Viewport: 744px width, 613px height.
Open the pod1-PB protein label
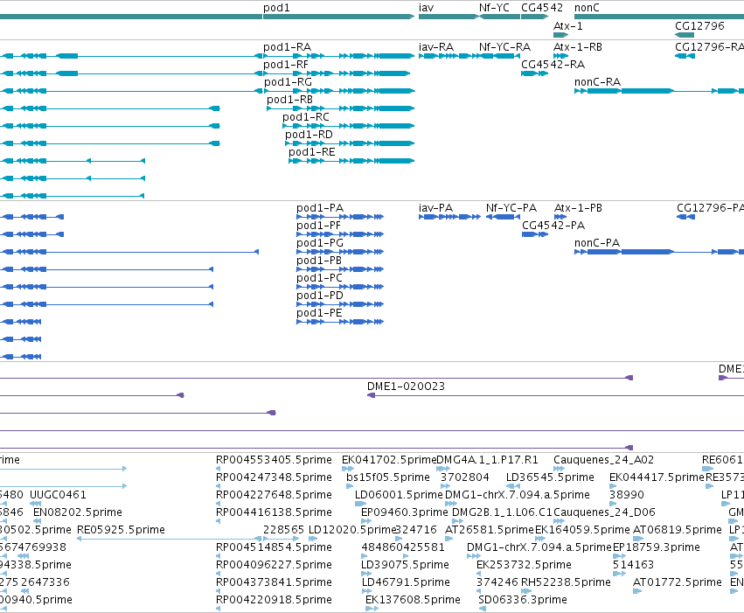(x=319, y=261)
